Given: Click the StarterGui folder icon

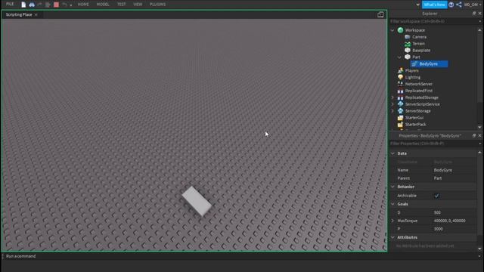Looking at the screenshot, I should coord(400,118).
